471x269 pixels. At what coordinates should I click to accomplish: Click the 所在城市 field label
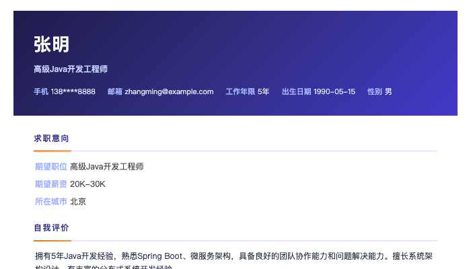(x=50, y=202)
